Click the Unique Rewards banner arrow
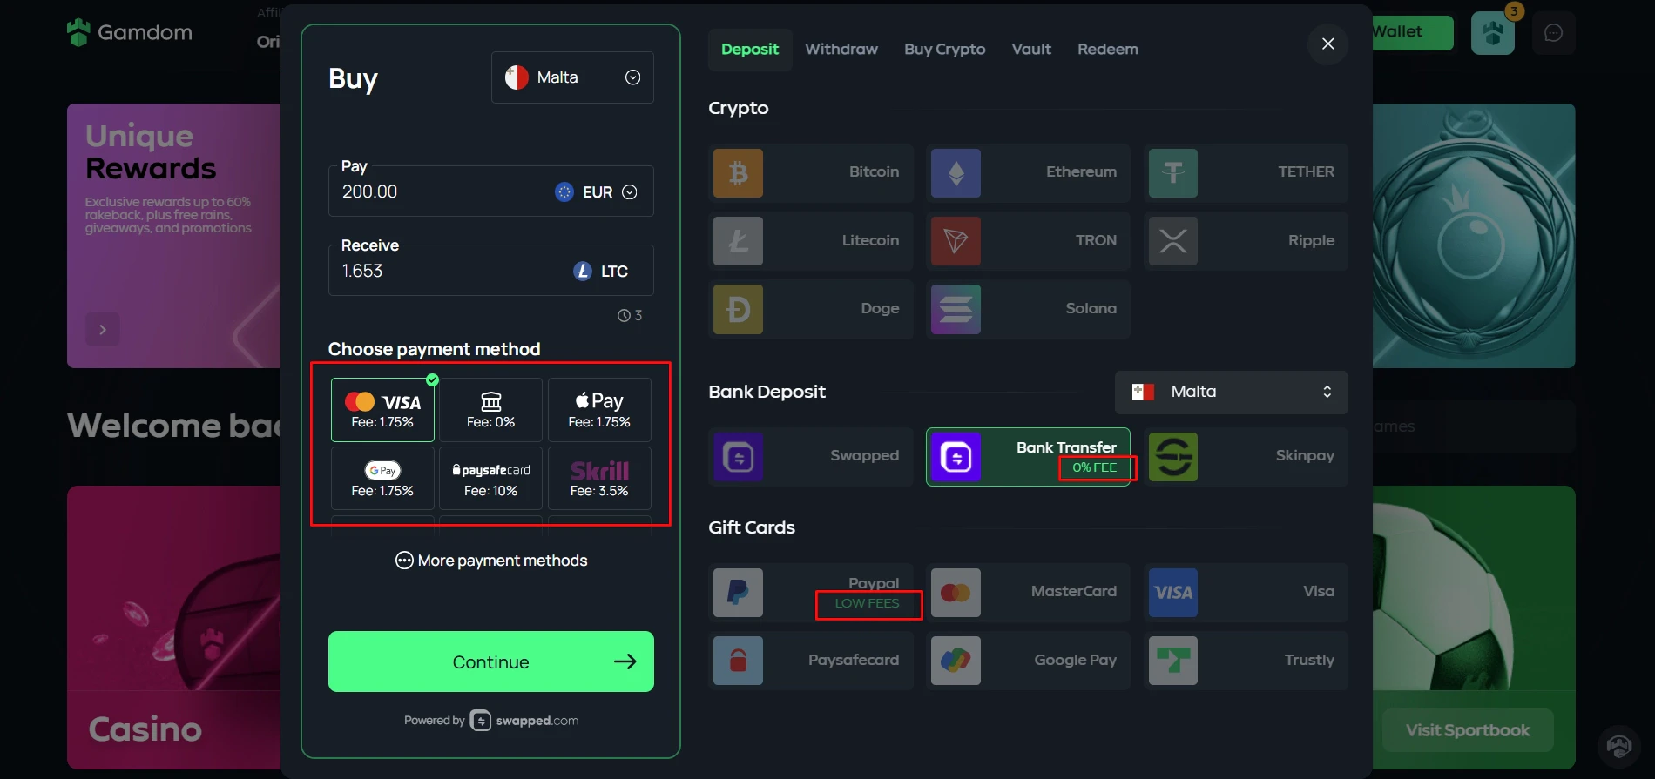The width and height of the screenshot is (1655, 779). click(x=103, y=330)
